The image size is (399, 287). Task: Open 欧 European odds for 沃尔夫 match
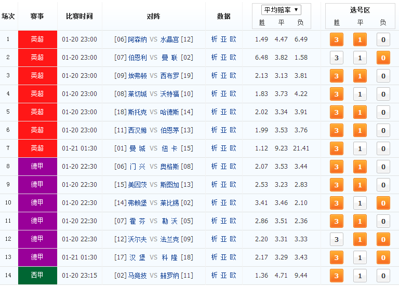[x=233, y=239]
